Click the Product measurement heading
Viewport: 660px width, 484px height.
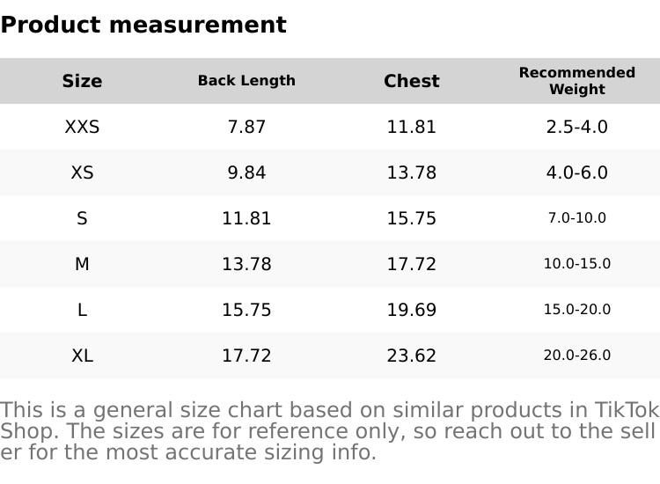143,25
